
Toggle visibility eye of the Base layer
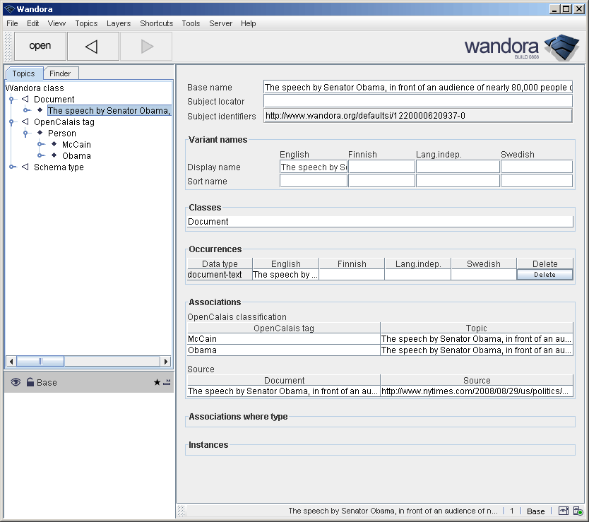pyautogui.click(x=16, y=383)
